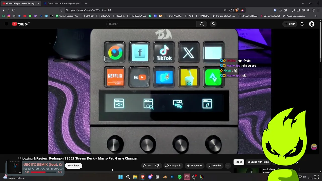Screen dimensions: 322x181
Task: Open YouTube bookmark icon in bookmarks bar
Action: tap(25, 16)
